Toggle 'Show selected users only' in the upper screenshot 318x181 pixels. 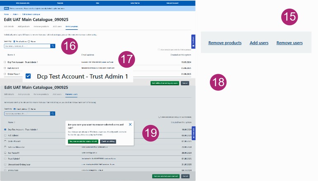[x=159, y=49]
